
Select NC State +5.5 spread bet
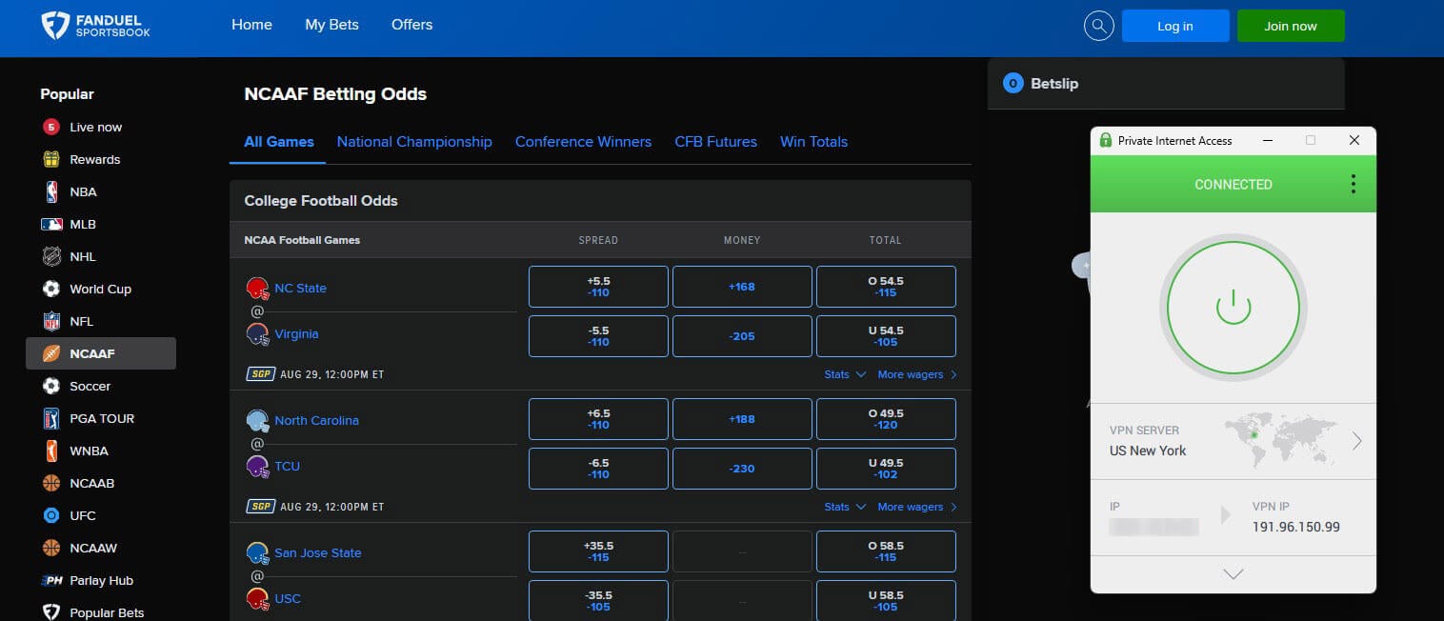tap(598, 287)
